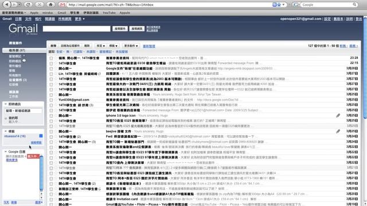The height and width of the screenshot is (206, 367).
Task: Click the Stop loading X icon
Action: [x=40, y=4]
